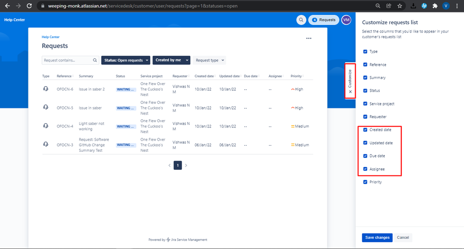Click the Help Center title at top left

pos(14,20)
